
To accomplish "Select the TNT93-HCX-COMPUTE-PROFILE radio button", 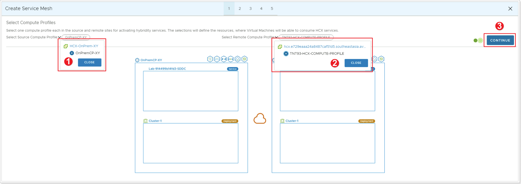I will (286, 54).
